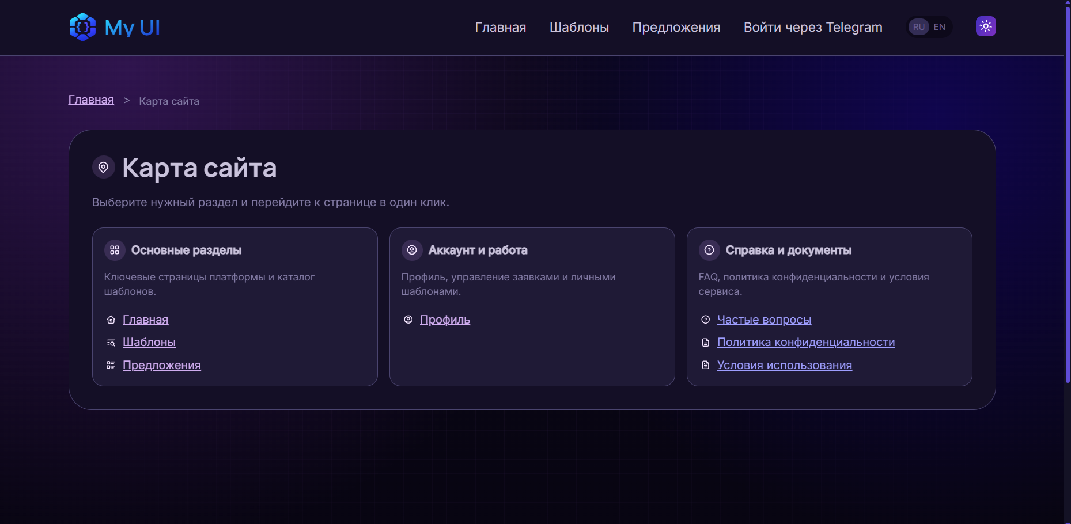Click the Аккаунт и работа card title

478,250
